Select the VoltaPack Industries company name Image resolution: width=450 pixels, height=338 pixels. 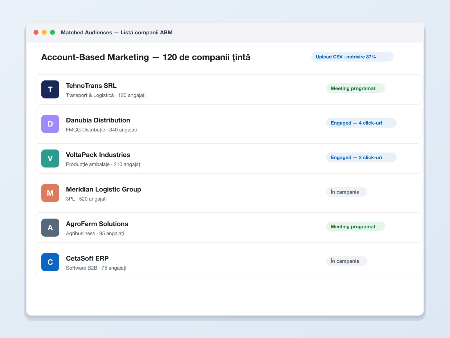[x=98, y=155]
